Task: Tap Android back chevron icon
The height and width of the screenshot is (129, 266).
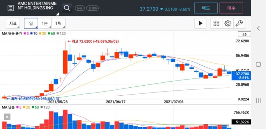Action: pos(258,28)
